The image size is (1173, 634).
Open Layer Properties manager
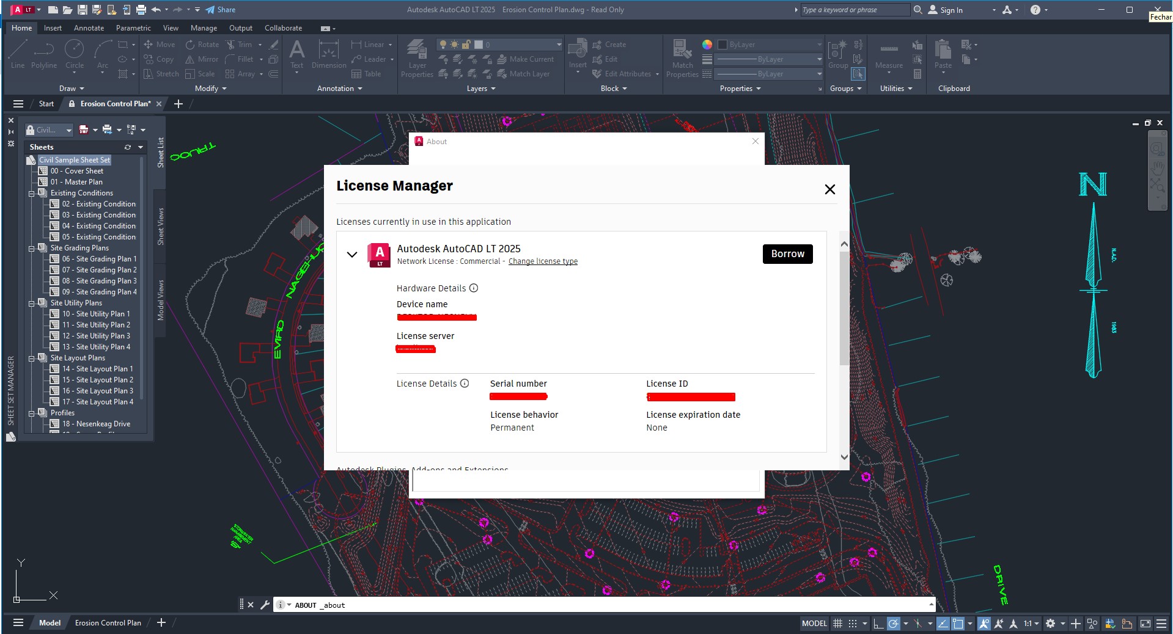pos(417,59)
